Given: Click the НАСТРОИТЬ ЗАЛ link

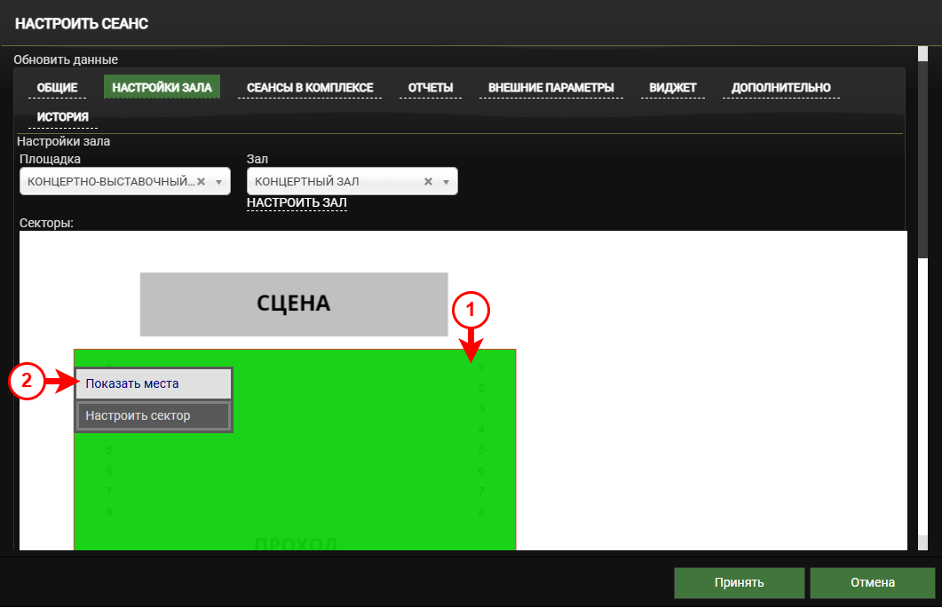Looking at the screenshot, I should click(297, 203).
